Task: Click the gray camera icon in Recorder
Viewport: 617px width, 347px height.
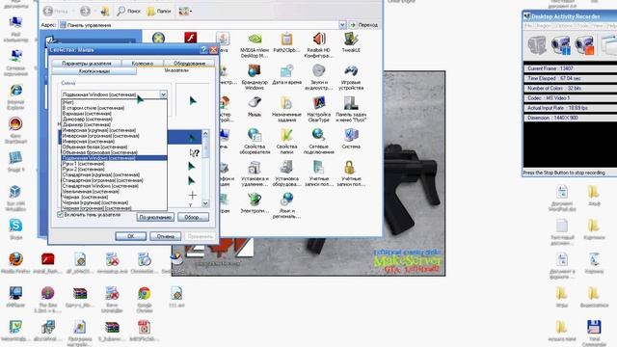Action: [537, 45]
